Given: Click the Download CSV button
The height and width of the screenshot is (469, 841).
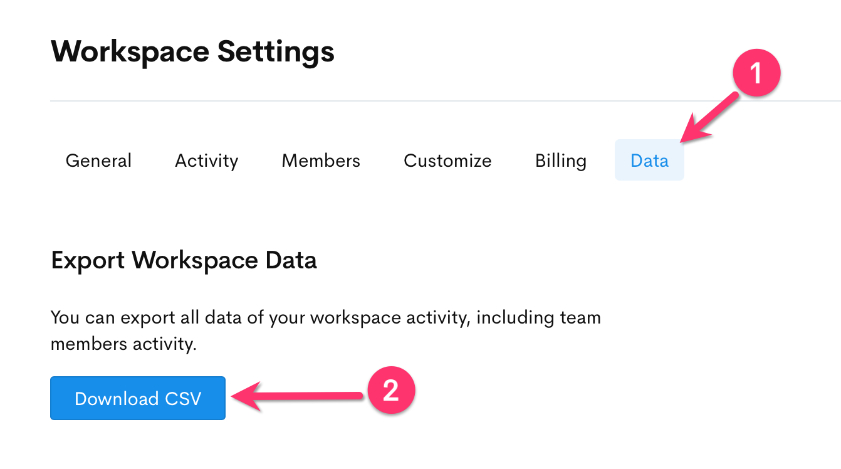Looking at the screenshot, I should click(138, 398).
